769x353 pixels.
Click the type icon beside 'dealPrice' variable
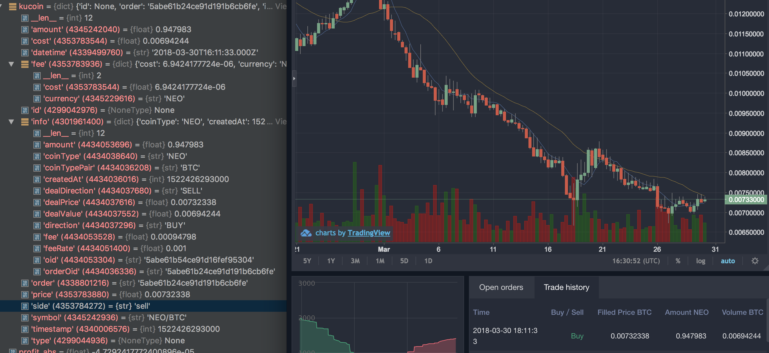37,202
